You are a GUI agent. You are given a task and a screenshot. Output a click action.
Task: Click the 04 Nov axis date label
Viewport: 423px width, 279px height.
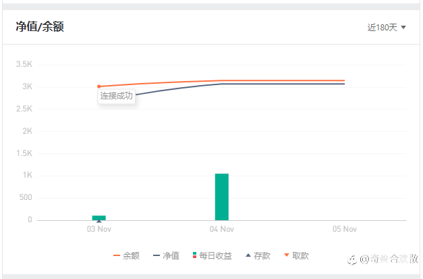point(222,229)
